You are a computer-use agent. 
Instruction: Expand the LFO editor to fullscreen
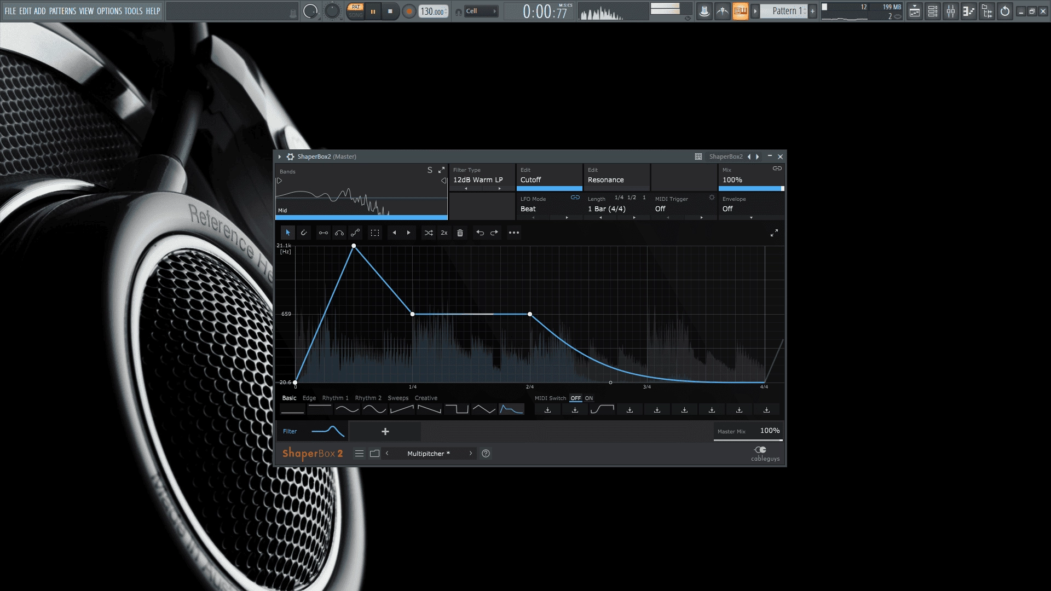coord(774,233)
